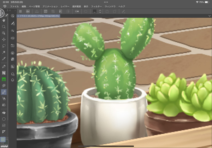The height and width of the screenshot is (148, 212).
Task: Pick the Move layer tool
Action: [4, 39]
